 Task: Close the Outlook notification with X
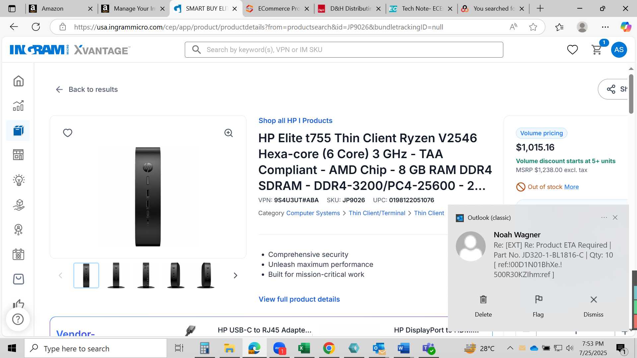point(615,217)
